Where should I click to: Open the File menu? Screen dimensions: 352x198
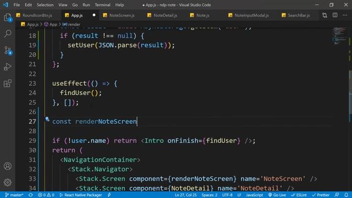[x=16, y=5]
